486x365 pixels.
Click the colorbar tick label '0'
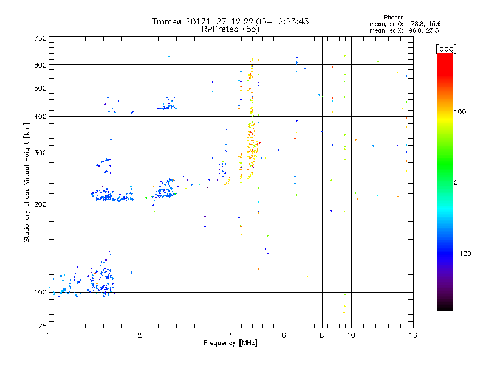pos(456,183)
